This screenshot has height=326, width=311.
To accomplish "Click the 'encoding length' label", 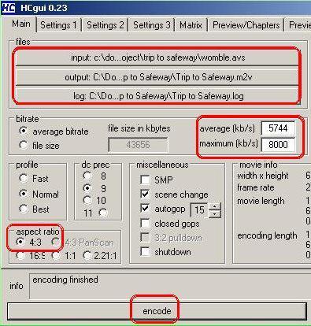I will [267, 235].
